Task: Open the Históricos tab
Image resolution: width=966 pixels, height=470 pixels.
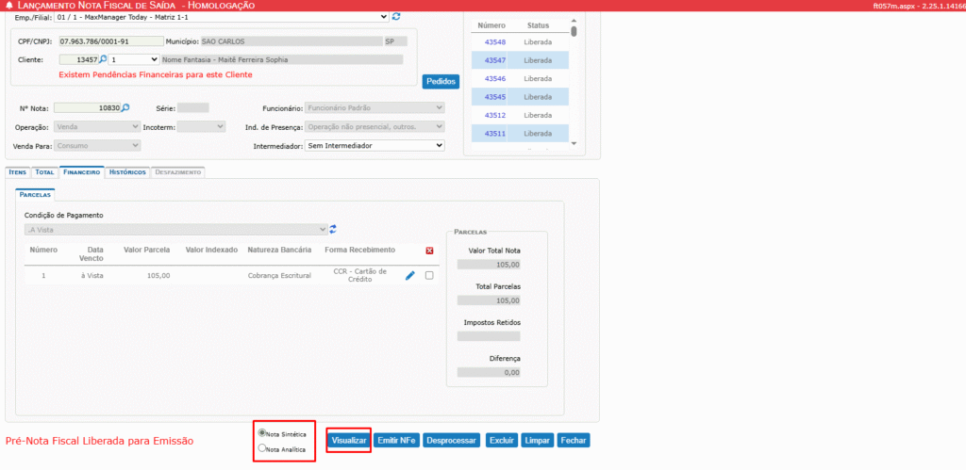Action: (x=126, y=172)
